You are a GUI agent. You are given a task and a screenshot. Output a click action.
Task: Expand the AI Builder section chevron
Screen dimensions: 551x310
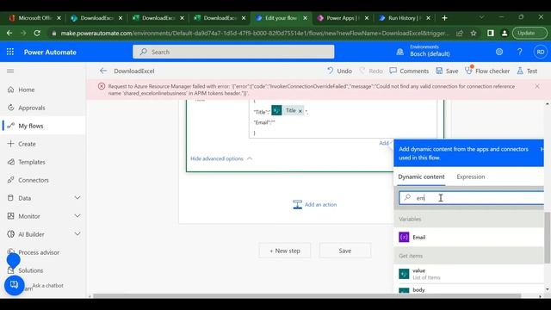(x=77, y=234)
